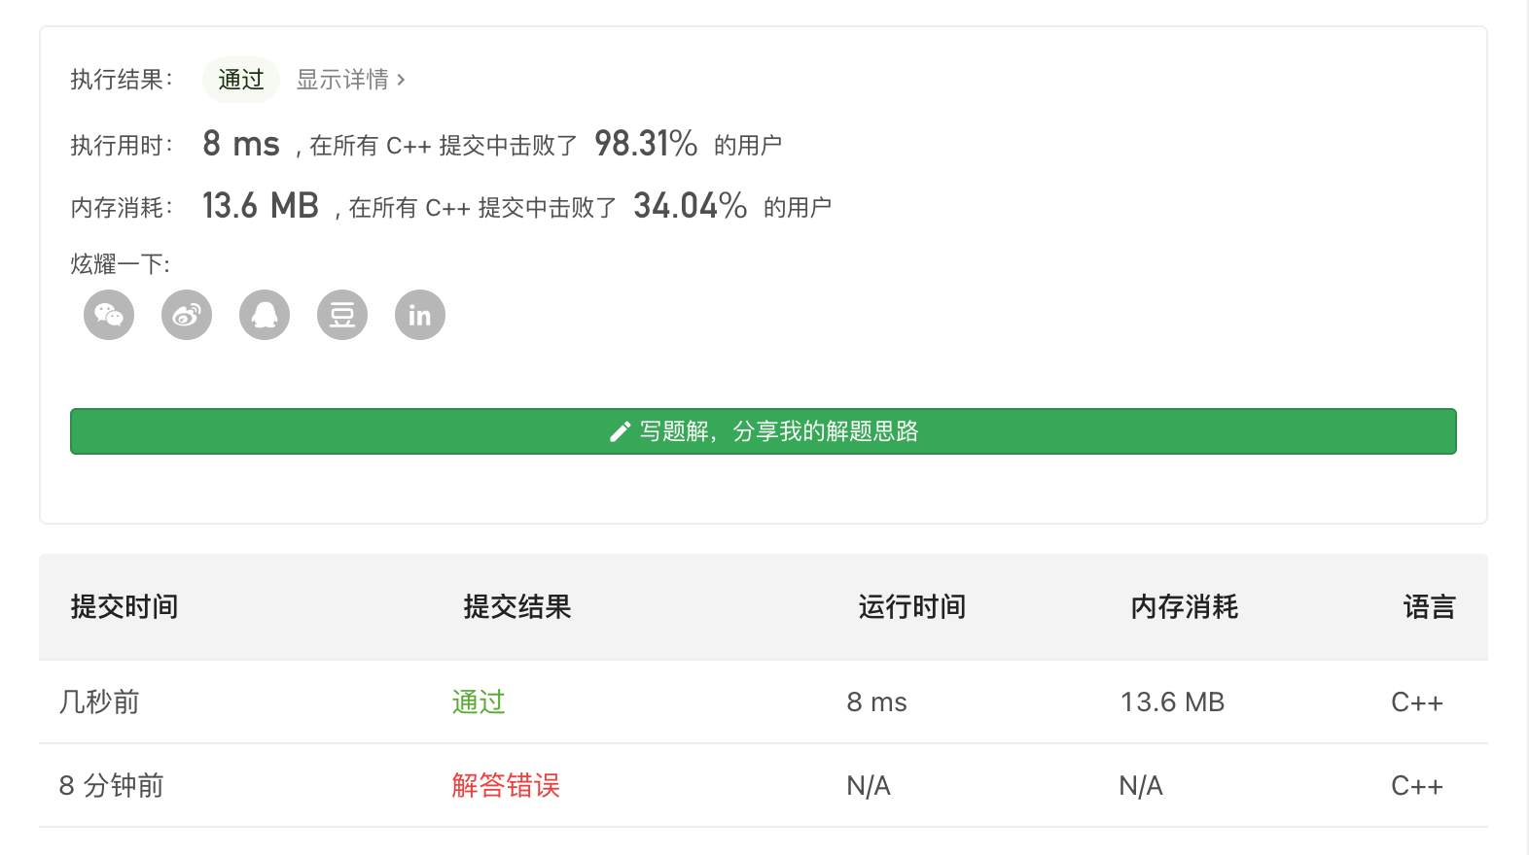Click the 8 分钟前 submission row

[111, 785]
